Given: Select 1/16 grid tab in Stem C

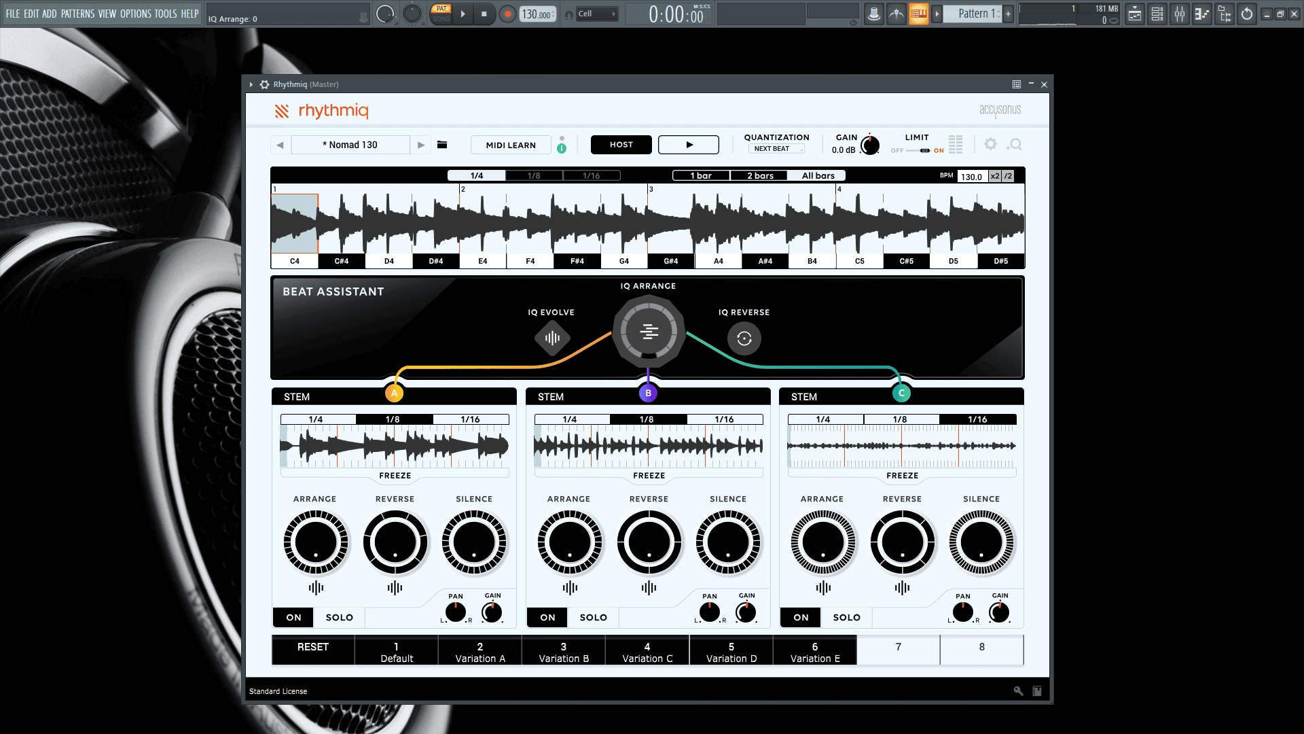Looking at the screenshot, I should [x=977, y=419].
